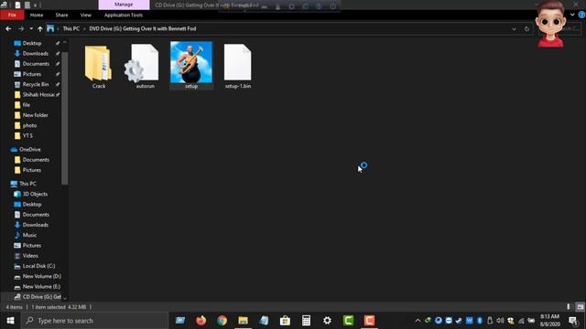The width and height of the screenshot is (586, 329).
Task: Open New Volume (D:) in the sidebar
Action: pyautogui.click(x=41, y=276)
